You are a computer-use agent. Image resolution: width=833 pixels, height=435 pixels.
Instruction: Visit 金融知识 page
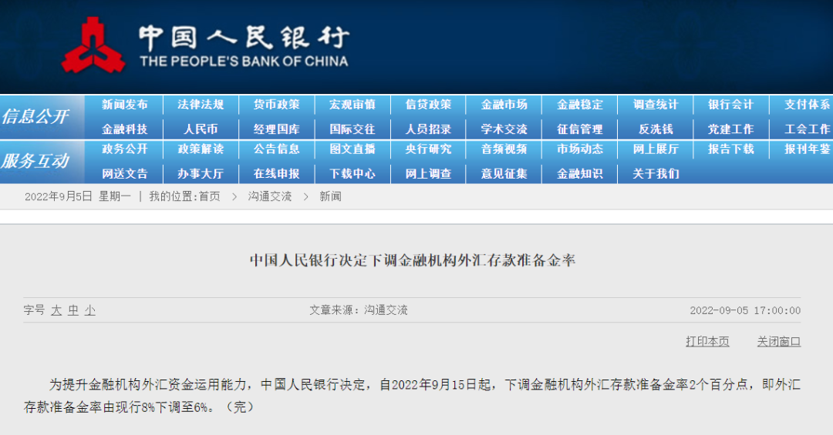tap(580, 173)
